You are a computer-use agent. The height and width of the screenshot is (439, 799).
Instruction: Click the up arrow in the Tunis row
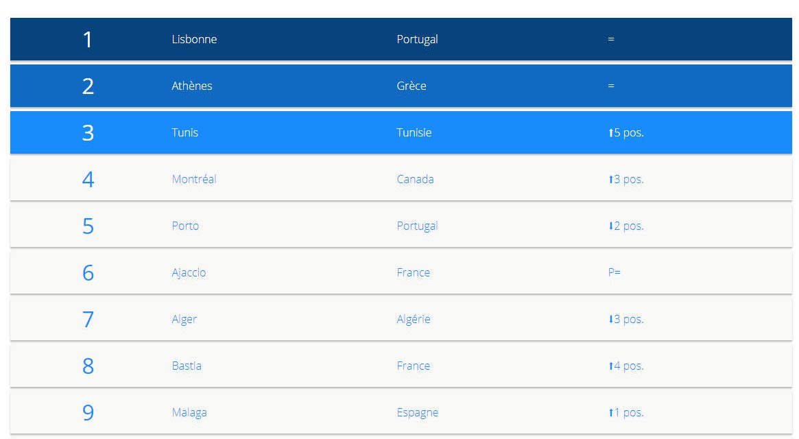click(x=610, y=133)
